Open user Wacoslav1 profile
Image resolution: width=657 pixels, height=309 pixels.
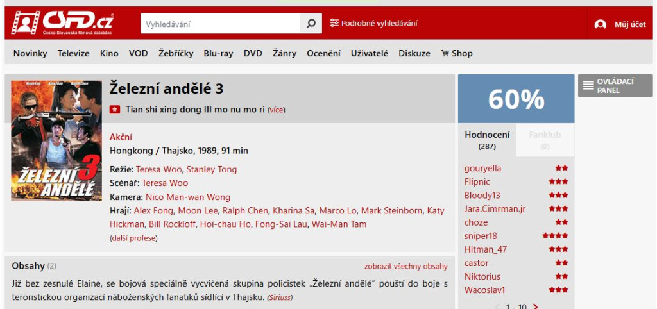tap(485, 290)
